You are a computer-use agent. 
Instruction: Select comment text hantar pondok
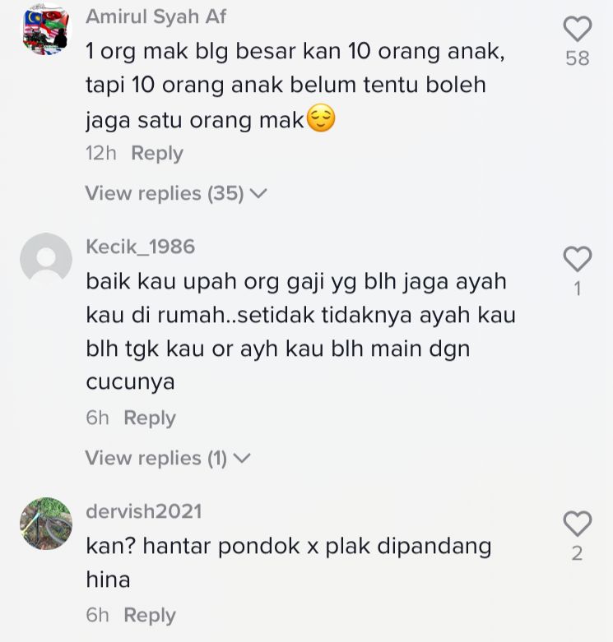point(289,562)
